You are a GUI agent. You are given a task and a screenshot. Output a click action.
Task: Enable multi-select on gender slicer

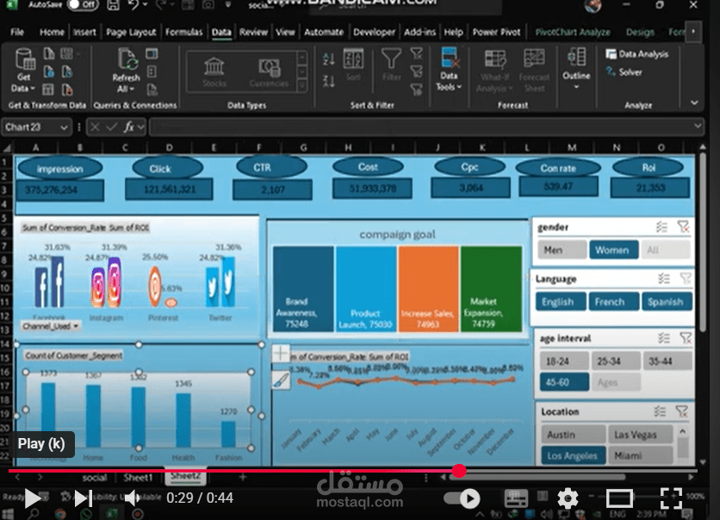point(661,227)
